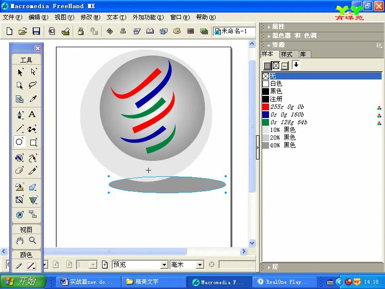The width and height of the screenshot is (385, 289).
Task: Open the page number dropdown
Action: (93, 264)
